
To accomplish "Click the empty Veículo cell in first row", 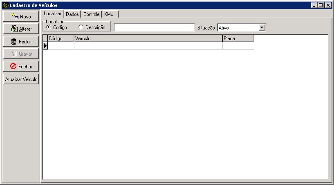I will [148, 46].
